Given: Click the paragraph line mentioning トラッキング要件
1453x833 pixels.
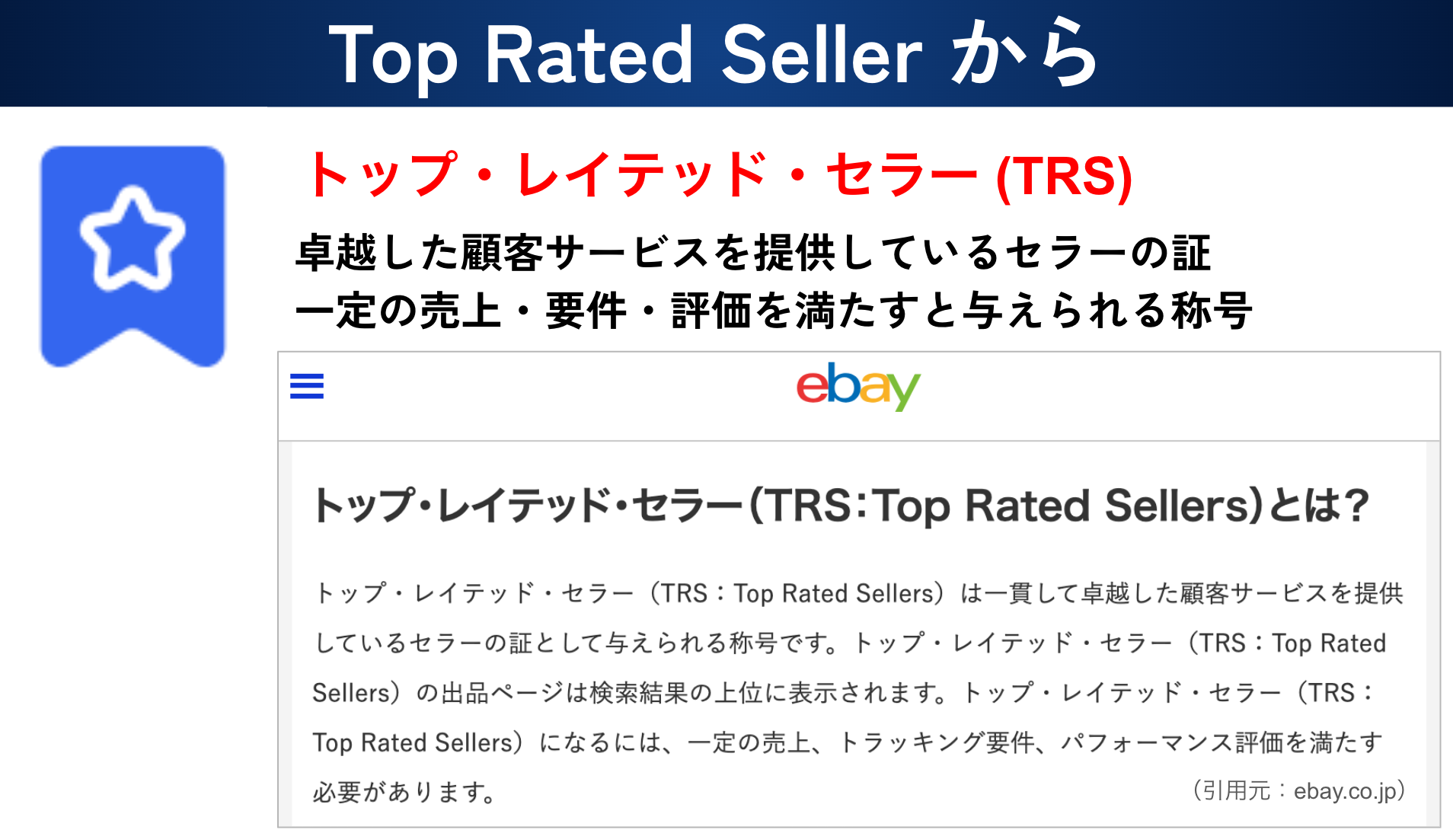Looking at the screenshot, I should click(x=848, y=742).
